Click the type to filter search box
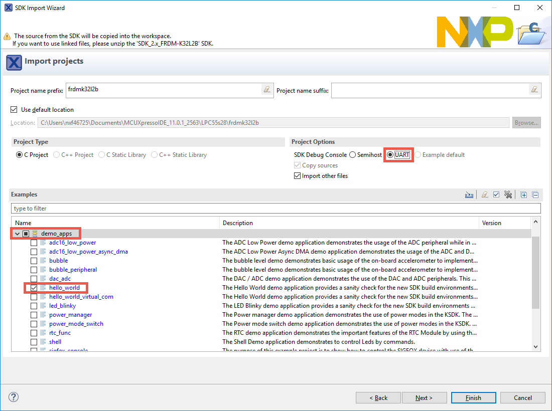This screenshot has width=552, height=411. click(275, 208)
